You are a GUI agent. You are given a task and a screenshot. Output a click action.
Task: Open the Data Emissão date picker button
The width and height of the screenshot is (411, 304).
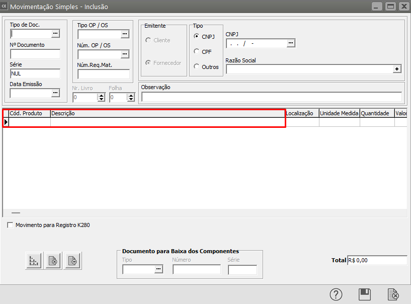[x=55, y=93]
